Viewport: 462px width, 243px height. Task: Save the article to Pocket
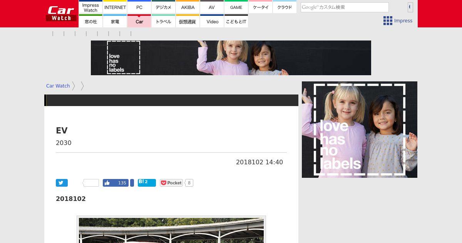click(x=171, y=183)
